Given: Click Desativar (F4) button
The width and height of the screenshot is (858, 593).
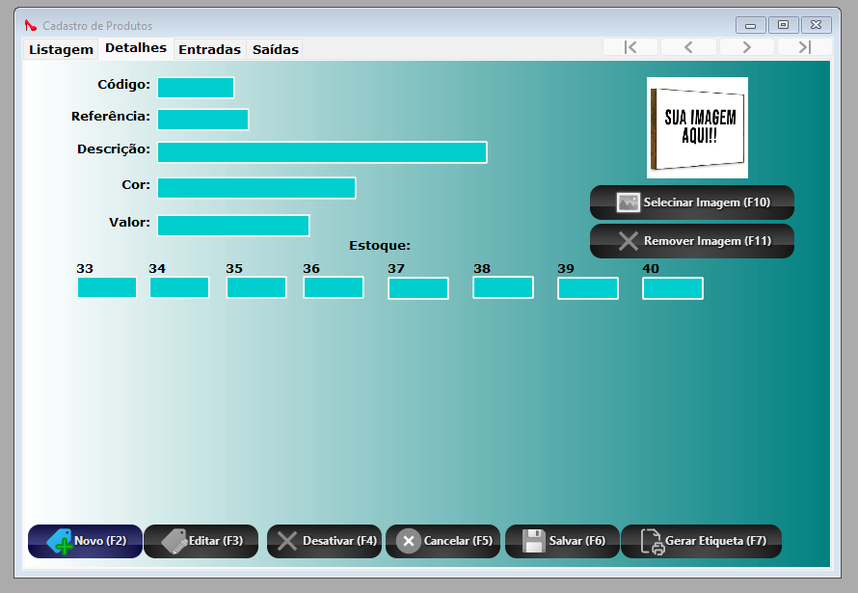Looking at the screenshot, I should pos(325,541).
